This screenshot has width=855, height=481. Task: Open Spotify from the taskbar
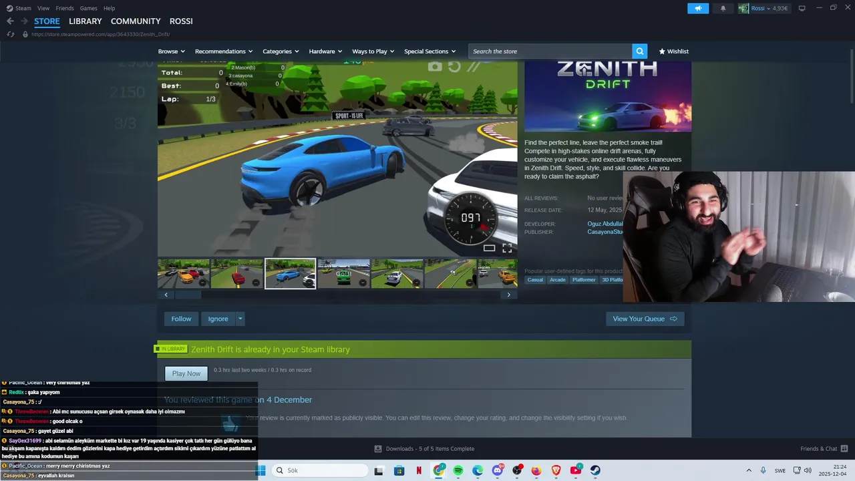coord(458,470)
